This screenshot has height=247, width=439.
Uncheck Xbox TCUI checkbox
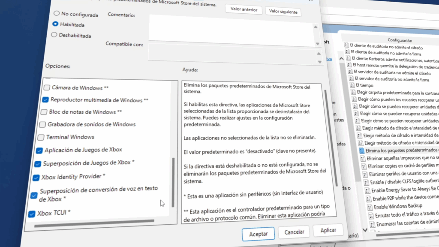pyautogui.click(x=32, y=214)
